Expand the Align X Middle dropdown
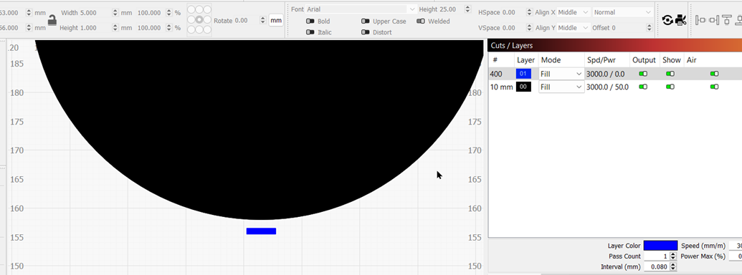The height and width of the screenshot is (275, 742). (574, 12)
